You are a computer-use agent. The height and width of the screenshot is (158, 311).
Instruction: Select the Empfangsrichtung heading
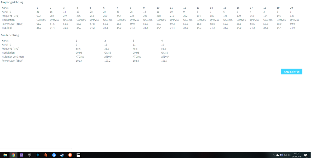(x=12, y=2)
